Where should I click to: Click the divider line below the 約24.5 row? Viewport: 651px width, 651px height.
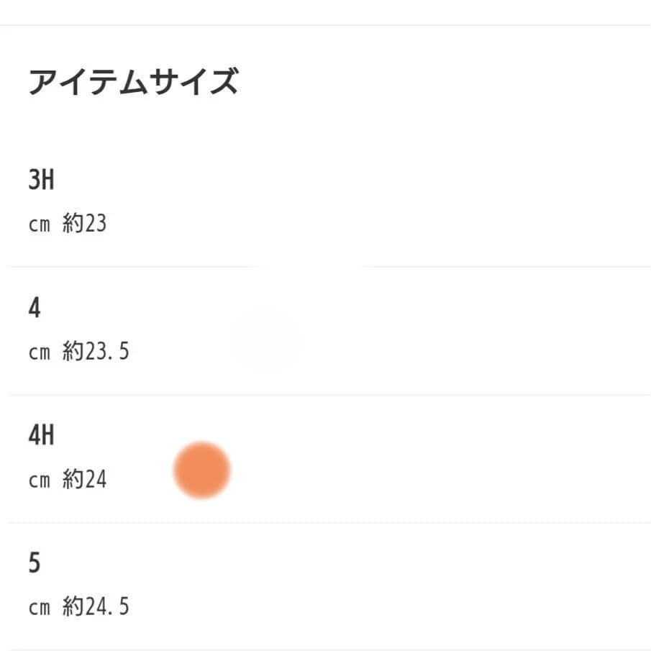pyautogui.click(x=325, y=650)
